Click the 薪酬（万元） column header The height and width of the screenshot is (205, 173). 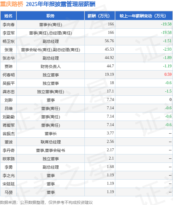[100, 16]
